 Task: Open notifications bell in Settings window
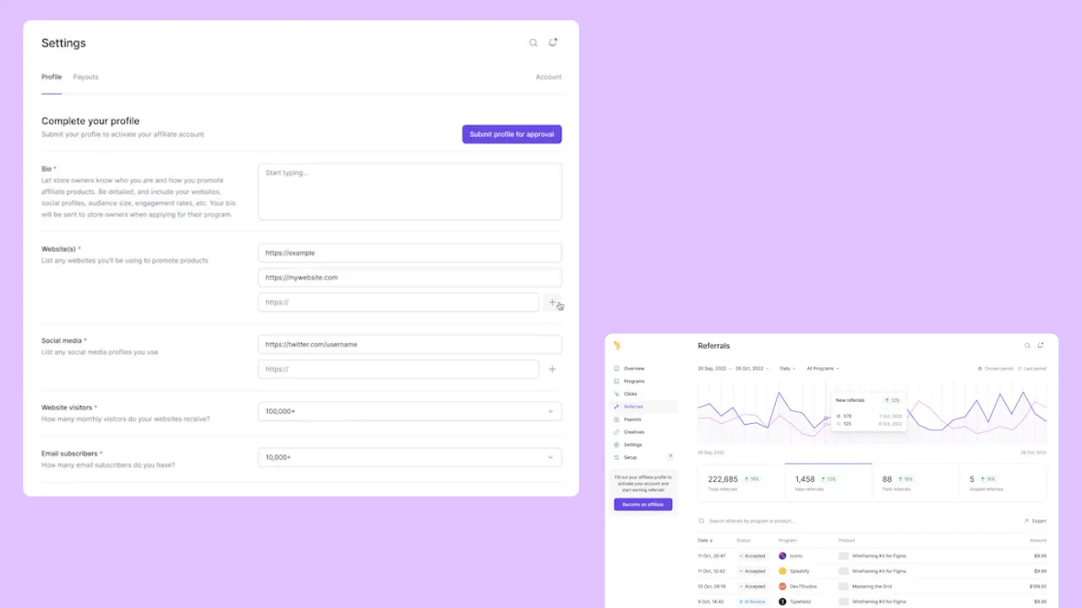553,42
